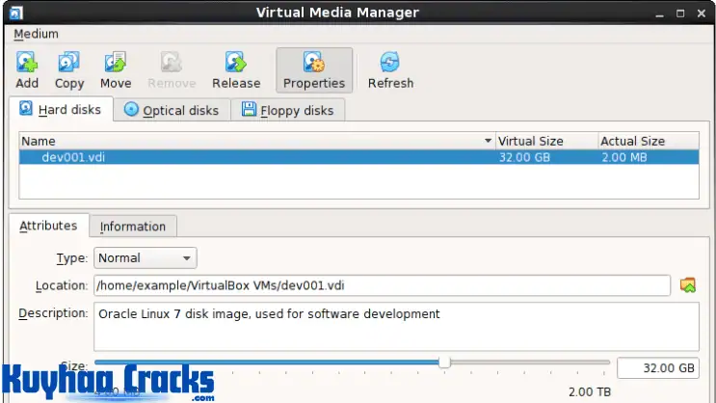Open the Medium menu

pos(36,34)
